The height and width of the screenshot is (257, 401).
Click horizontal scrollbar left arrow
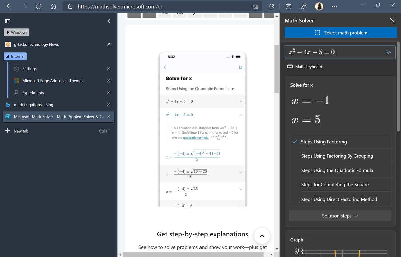(121, 254)
